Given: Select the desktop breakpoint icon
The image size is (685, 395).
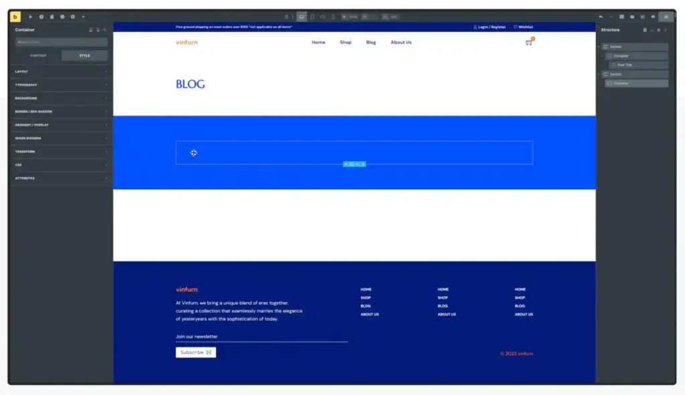Looking at the screenshot, I should click(302, 16).
